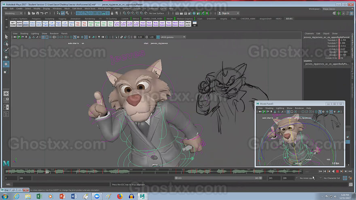Open animation preferences icon beside character set
The width and height of the screenshot is (356, 200).
pyautogui.click(x=350, y=178)
